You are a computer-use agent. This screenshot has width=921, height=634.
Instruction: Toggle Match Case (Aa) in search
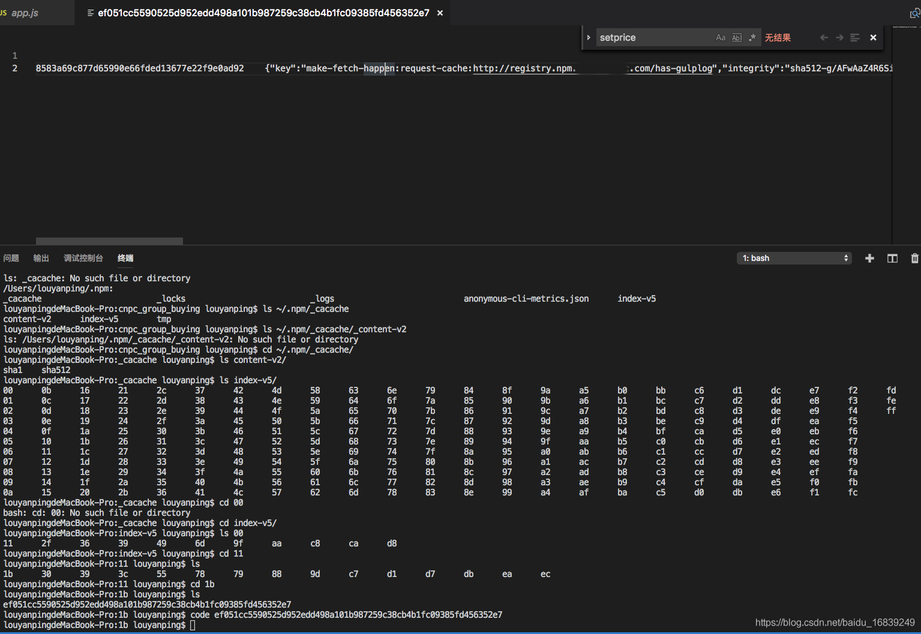721,37
